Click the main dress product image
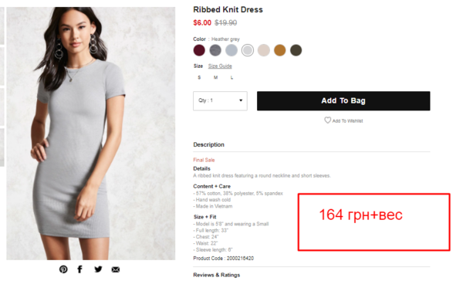 coord(90,134)
